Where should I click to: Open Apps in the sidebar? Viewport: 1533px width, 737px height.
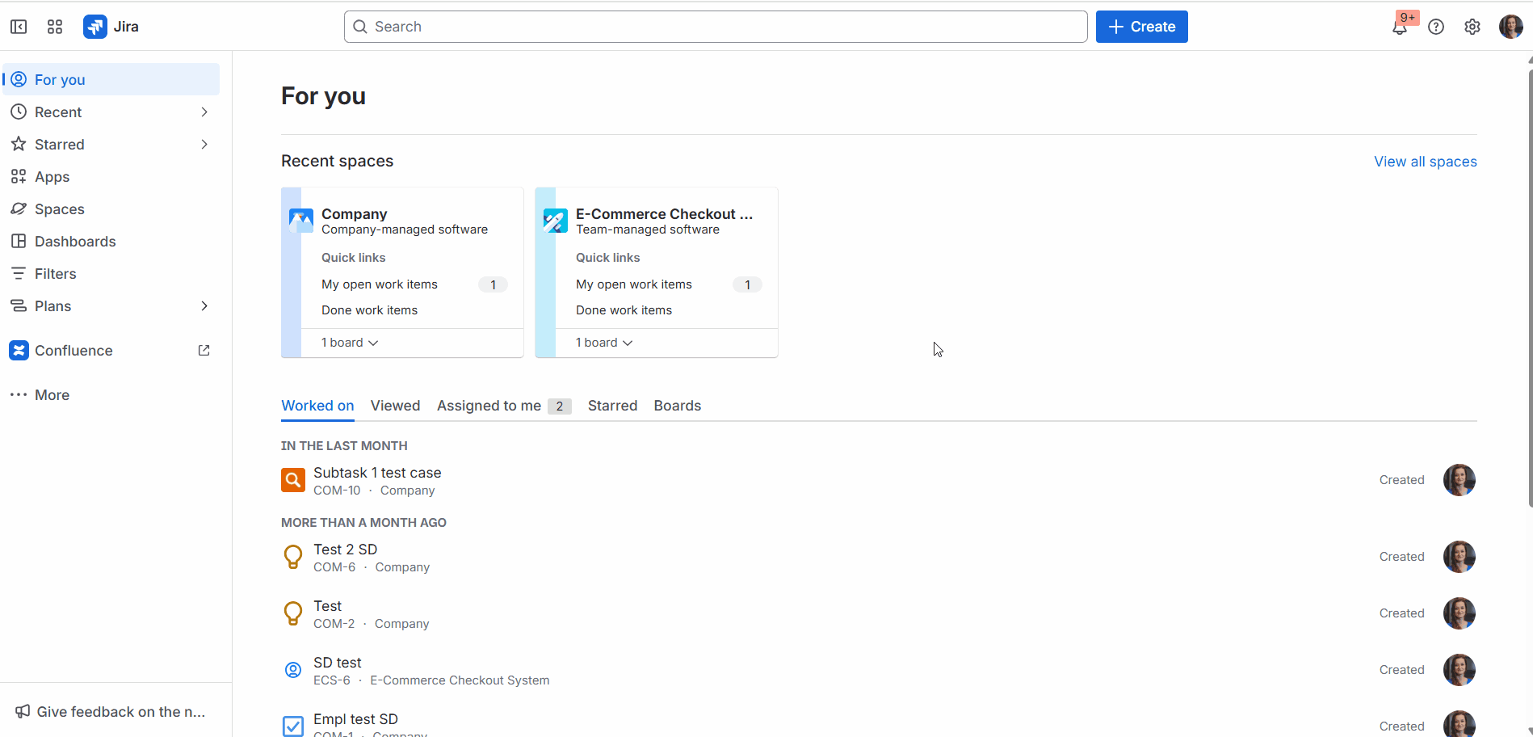point(111,176)
